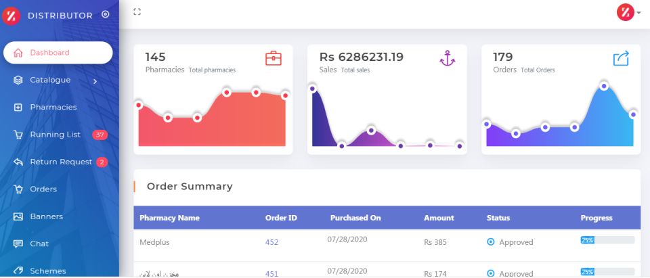Click the highest peak point on Orders chart
The height and width of the screenshot is (278, 650).
coord(603,86)
